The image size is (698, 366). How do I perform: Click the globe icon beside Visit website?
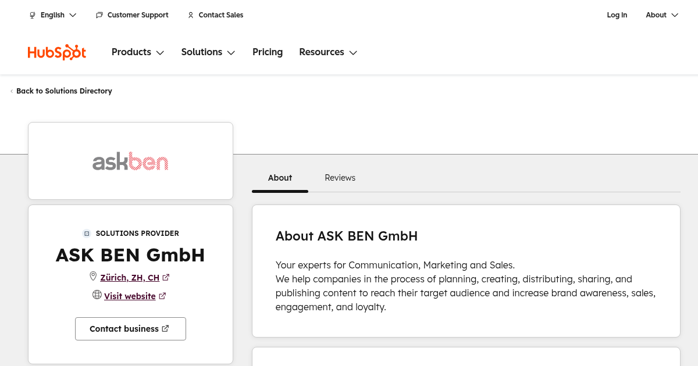(x=97, y=295)
